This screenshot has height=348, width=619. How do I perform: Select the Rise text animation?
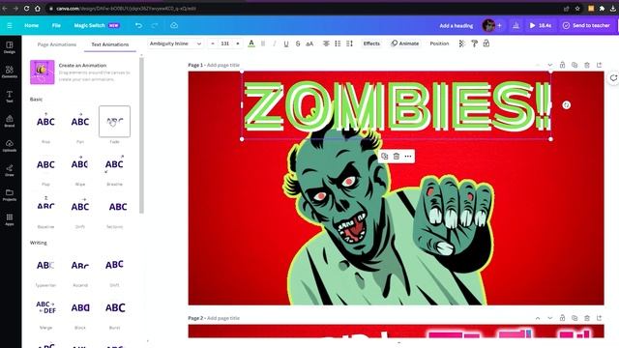click(45, 122)
